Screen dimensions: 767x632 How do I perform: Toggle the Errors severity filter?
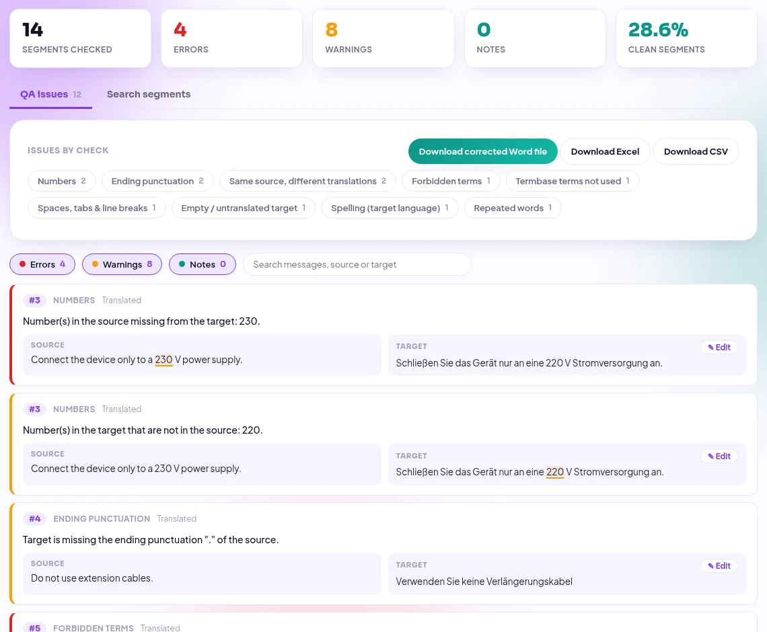coord(42,264)
